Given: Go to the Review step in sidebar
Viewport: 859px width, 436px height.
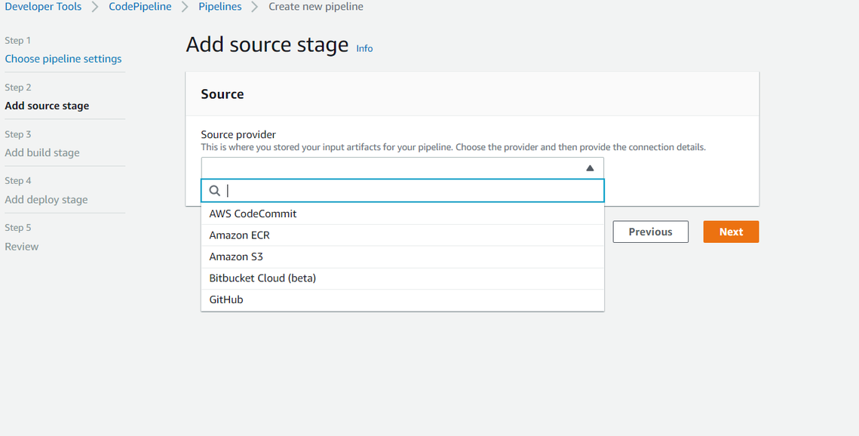Looking at the screenshot, I should click(22, 247).
